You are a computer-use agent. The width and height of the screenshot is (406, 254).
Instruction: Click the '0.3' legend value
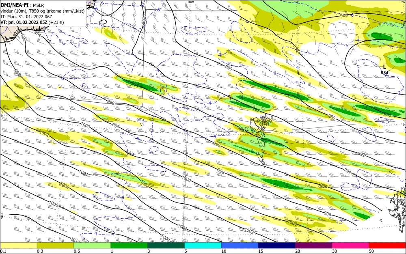coord(40,251)
